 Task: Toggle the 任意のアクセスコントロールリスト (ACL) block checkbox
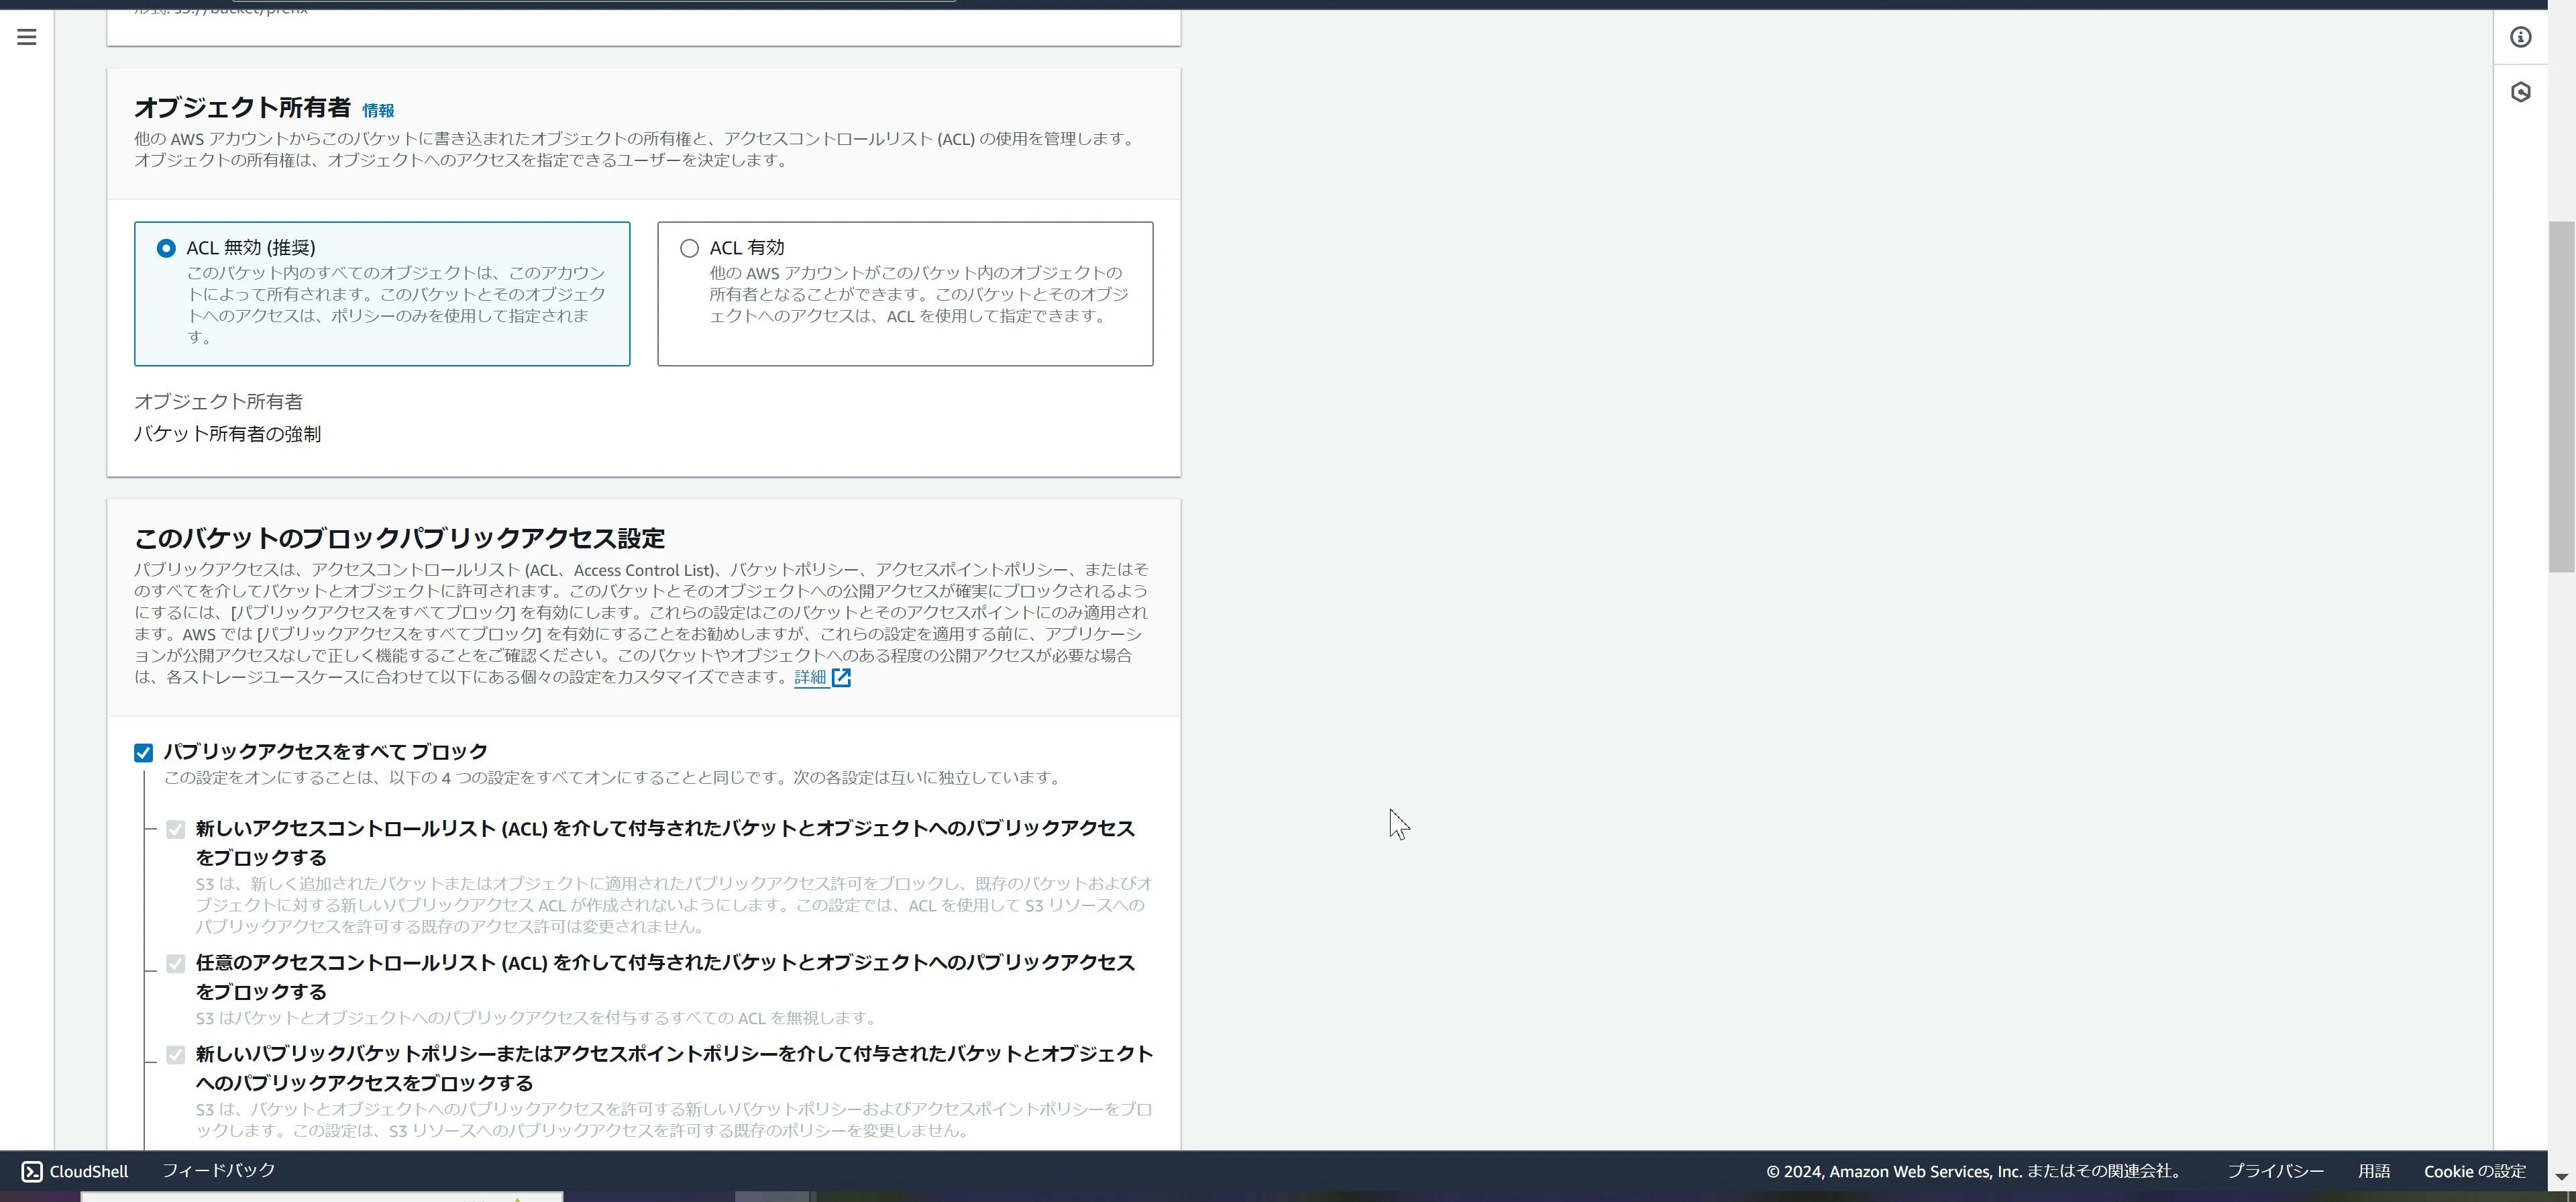coord(176,964)
